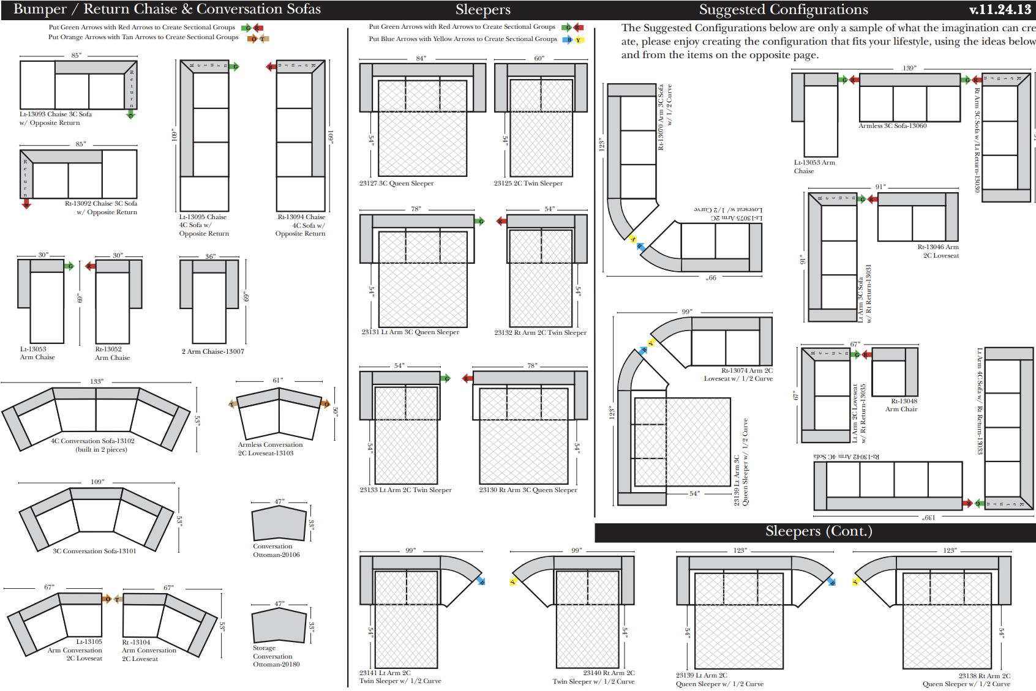Click the red arrow on 23130 Queen Sleeper
This screenshot has height=691, width=1036.
pyautogui.click(x=467, y=378)
